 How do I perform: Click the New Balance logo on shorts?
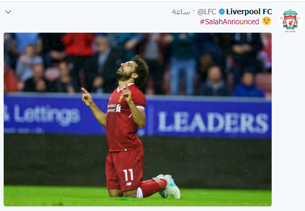click(129, 184)
